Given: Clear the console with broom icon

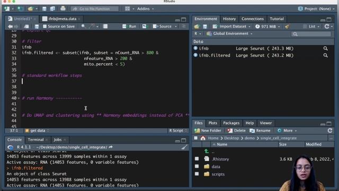Looking at the screenshot, I should pyautogui.click(x=184, y=147).
